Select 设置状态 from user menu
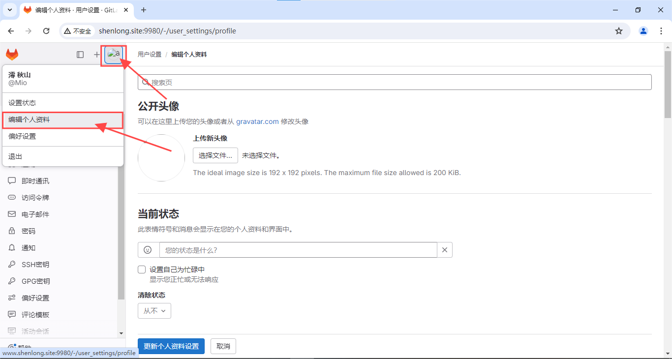Image resolution: width=672 pixels, height=359 pixels. tap(22, 103)
